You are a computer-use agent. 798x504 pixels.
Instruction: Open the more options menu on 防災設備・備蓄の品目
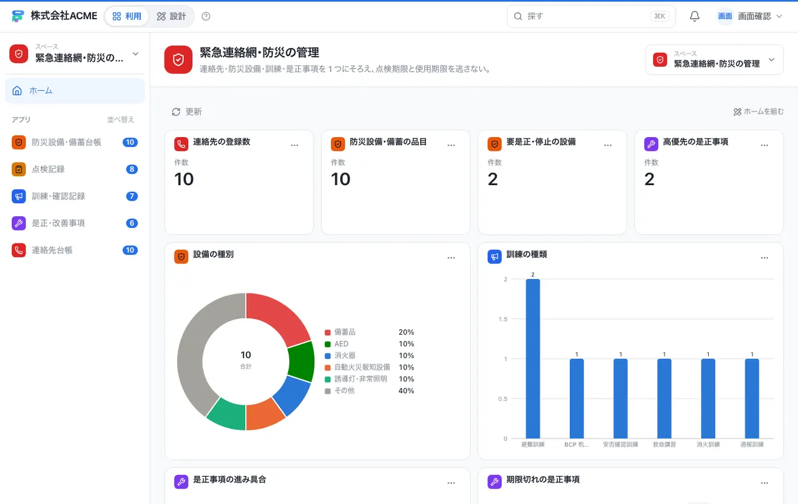click(x=451, y=145)
